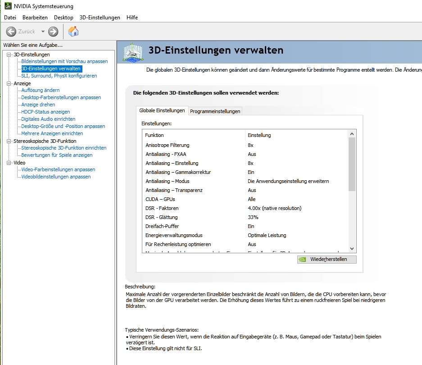Open the 3D-Einstellungen menu
The width and height of the screenshot is (422, 365).
click(100, 18)
